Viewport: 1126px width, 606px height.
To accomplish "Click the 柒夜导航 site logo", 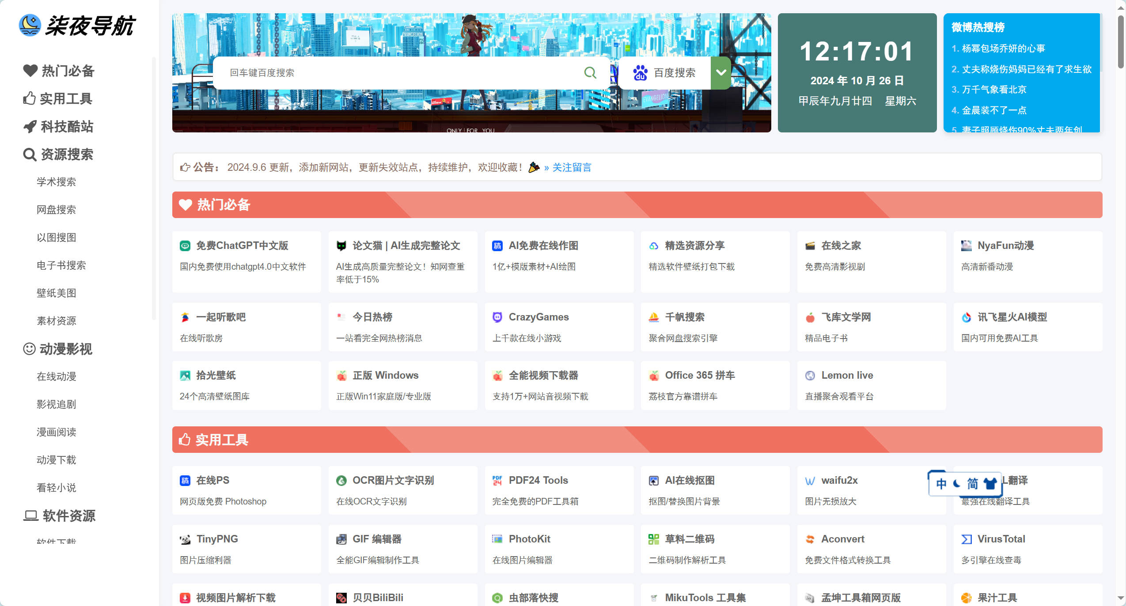I will tap(77, 26).
